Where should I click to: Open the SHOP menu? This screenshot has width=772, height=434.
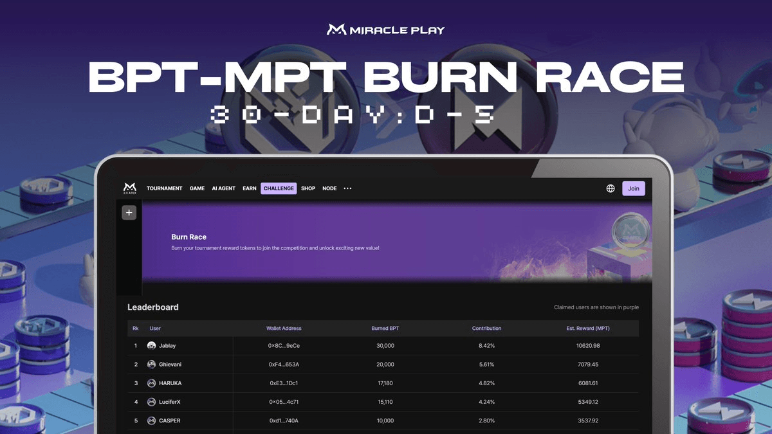click(x=308, y=188)
